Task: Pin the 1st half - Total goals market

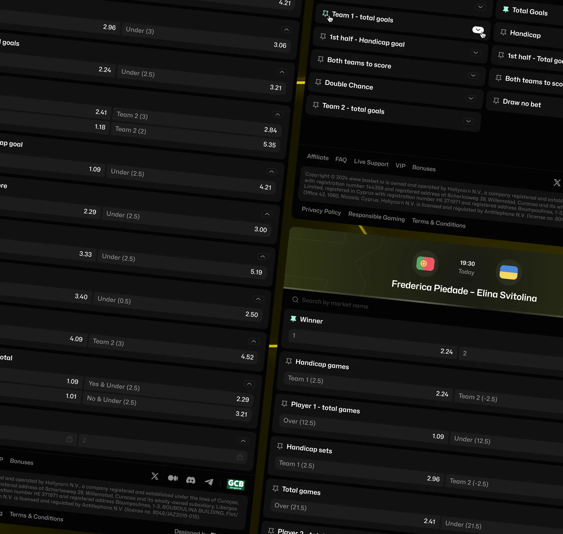Action: pos(501,55)
